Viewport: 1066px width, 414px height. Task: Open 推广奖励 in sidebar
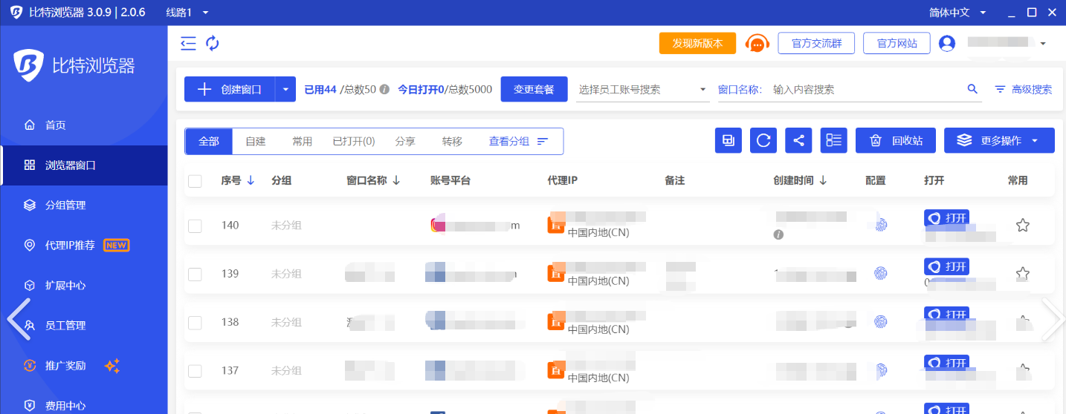click(x=84, y=365)
